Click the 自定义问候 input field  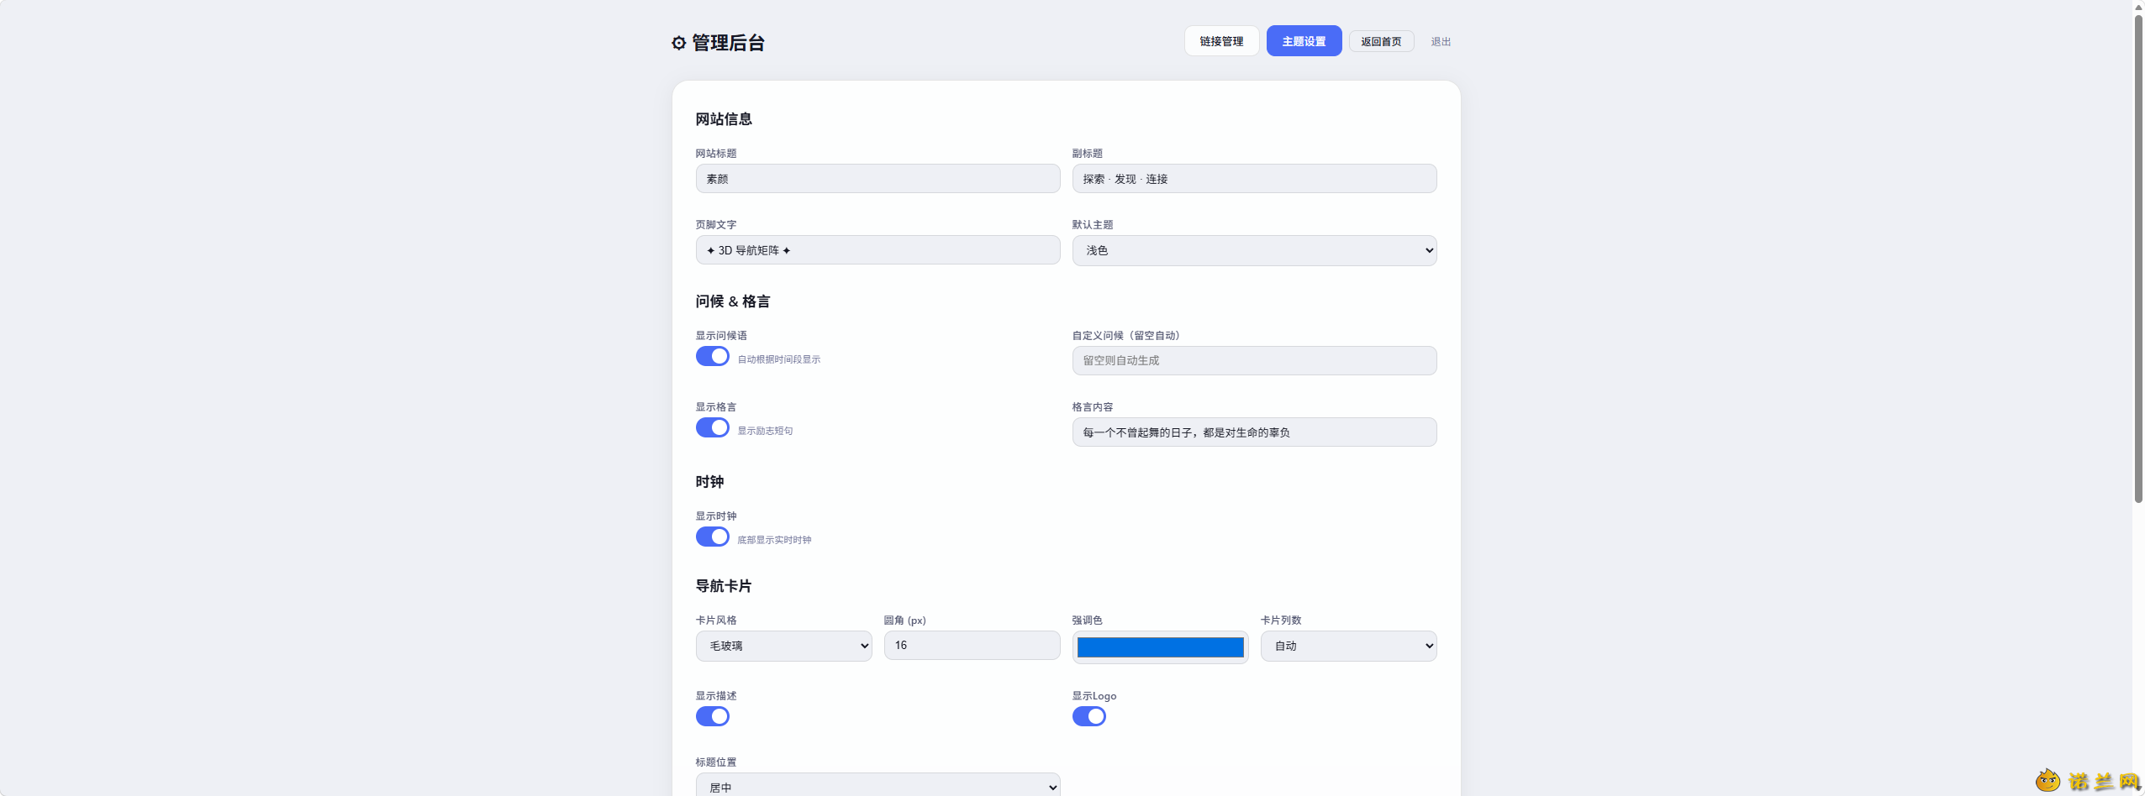(x=1254, y=360)
